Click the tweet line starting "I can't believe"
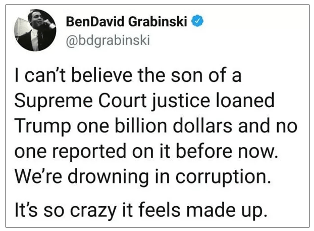 point(128,75)
